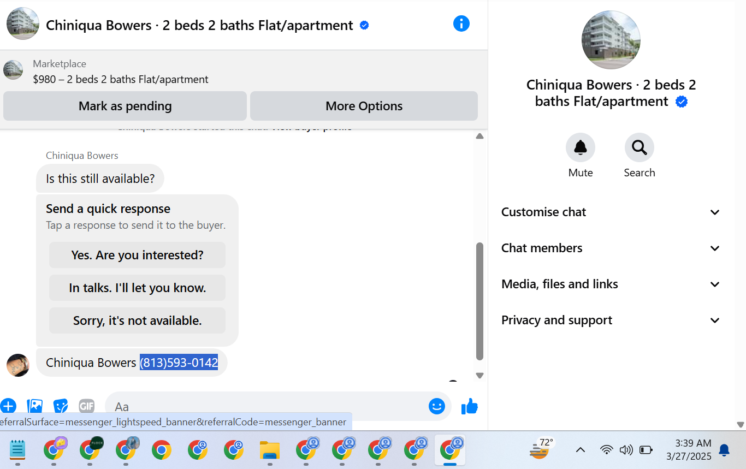Choose a sticker from the sticker icon
The height and width of the screenshot is (469, 746).
[61, 406]
